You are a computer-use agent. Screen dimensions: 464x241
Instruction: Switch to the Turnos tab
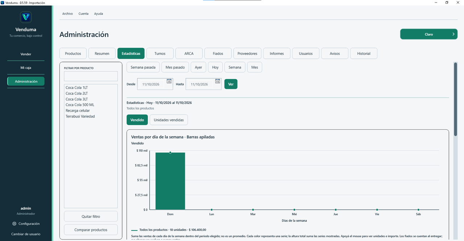(160, 53)
